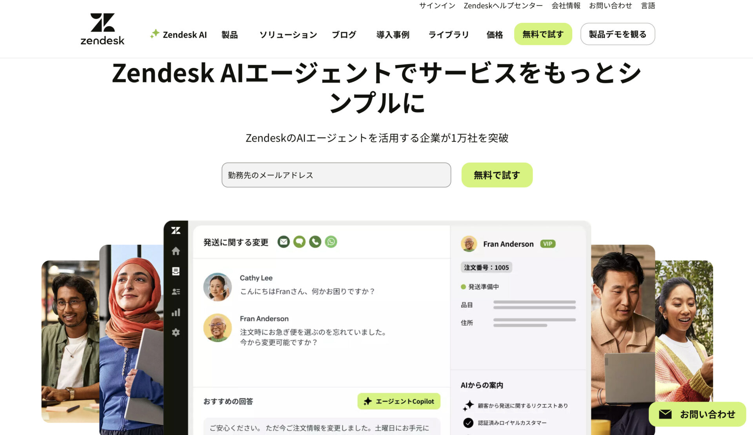The height and width of the screenshot is (435, 753).
Task: Click the Zendesk logo at the sidebar top
Action: coord(176,231)
